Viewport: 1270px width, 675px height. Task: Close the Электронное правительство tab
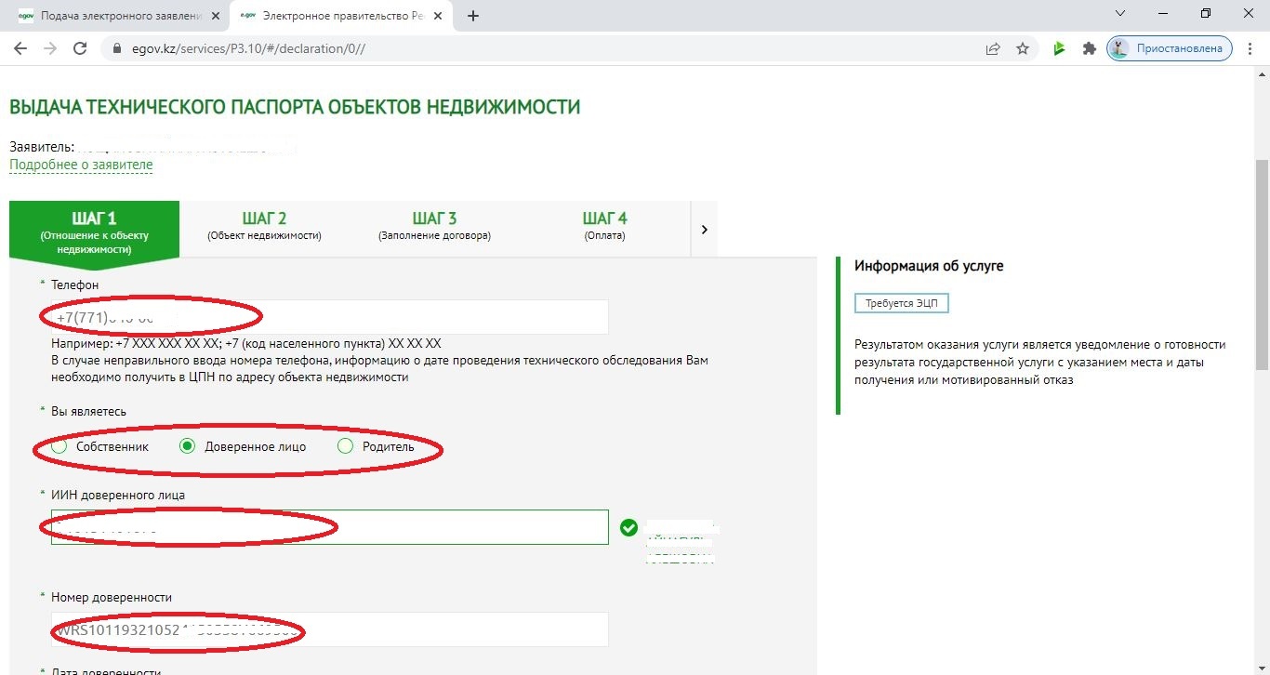click(439, 16)
